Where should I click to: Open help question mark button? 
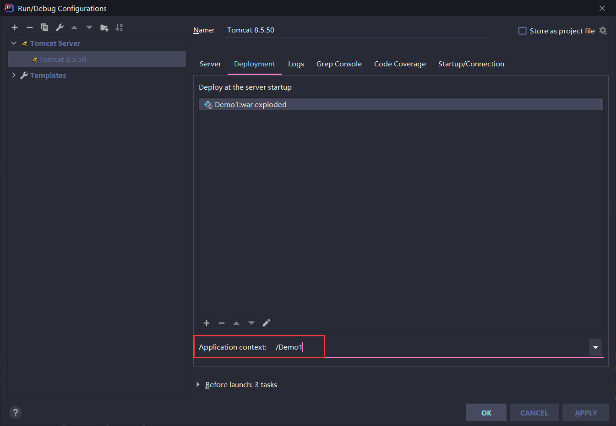tap(16, 412)
